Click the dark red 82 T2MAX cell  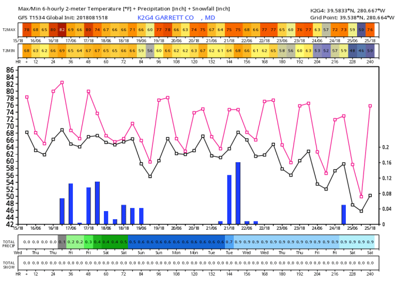[62, 29]
